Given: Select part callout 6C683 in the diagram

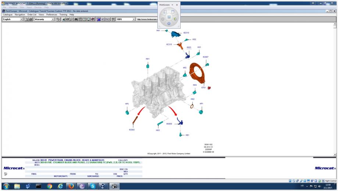Looking at the screenshot, I should pyautogui.click(x=132, y=130).
